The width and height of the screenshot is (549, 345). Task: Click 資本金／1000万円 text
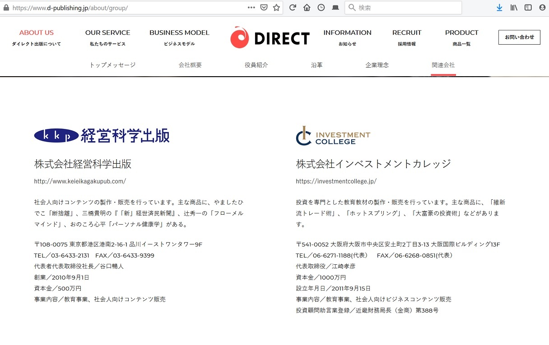tap(321, 277)
